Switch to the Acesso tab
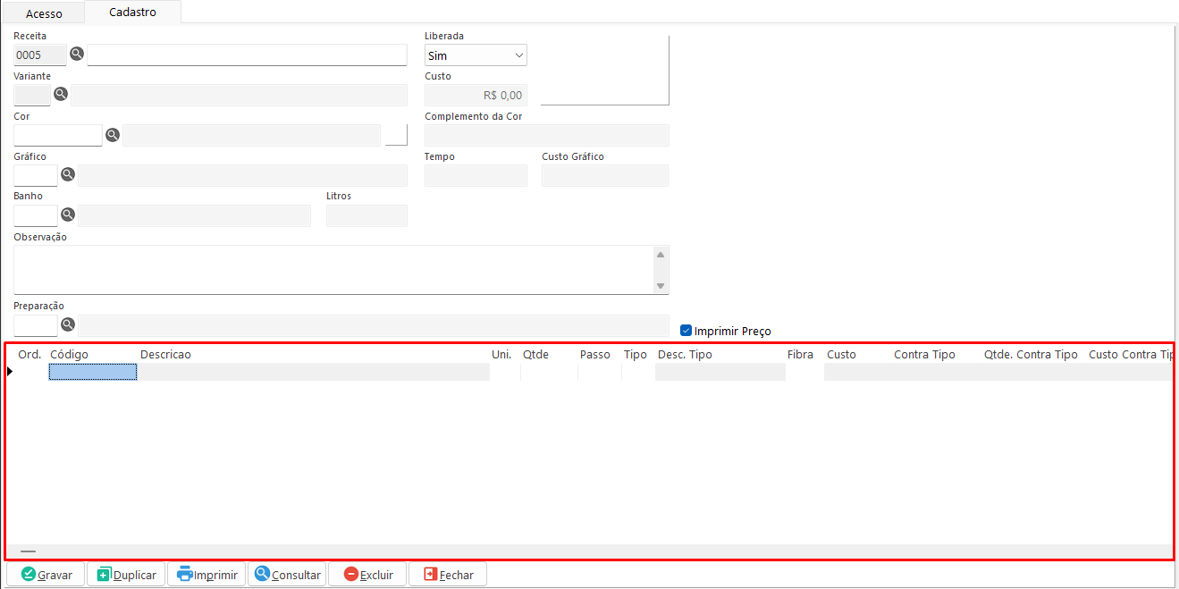The image size is (1179, 589). (44, 13)
